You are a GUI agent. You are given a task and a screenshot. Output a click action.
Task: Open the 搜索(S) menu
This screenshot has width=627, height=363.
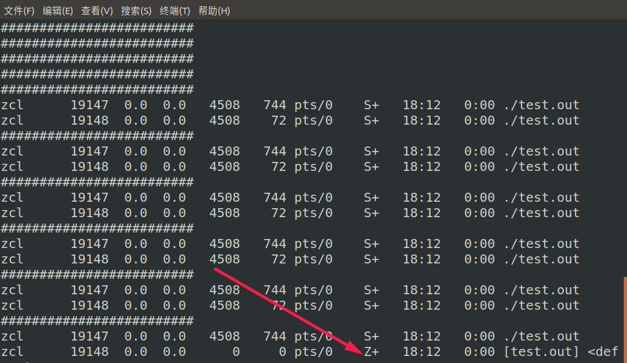[x=136, y=11]
